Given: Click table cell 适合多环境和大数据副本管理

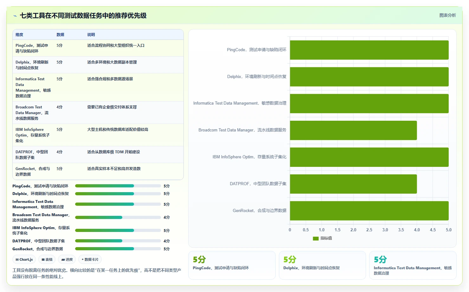Looking at the screenshot, I should (x=112, y=62).
